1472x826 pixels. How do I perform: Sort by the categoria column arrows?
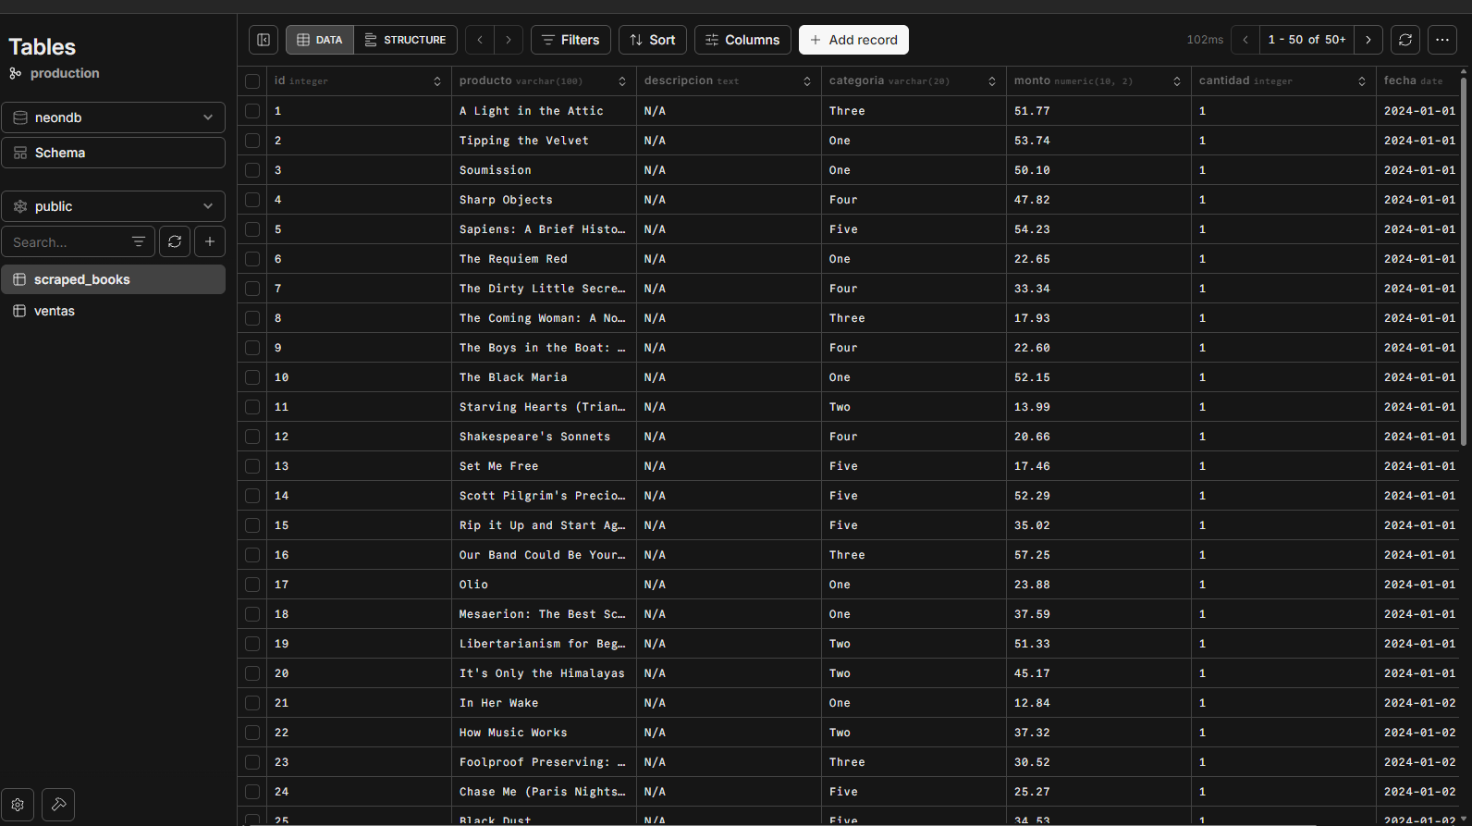click(992, 81)
